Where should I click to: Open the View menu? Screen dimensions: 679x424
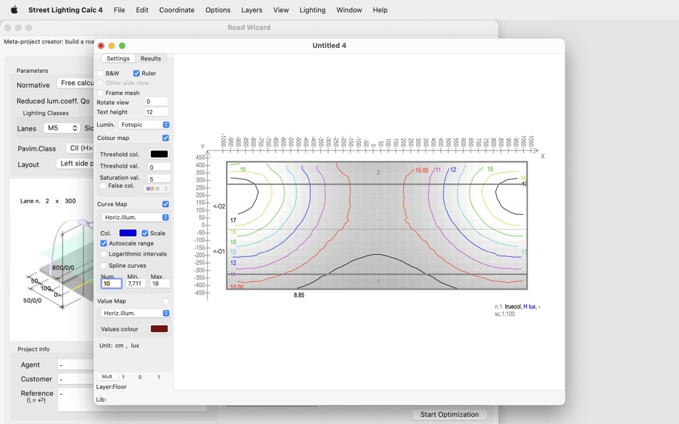tap(281, 10)
